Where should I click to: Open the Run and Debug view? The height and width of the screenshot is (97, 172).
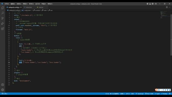pos(2,23)
